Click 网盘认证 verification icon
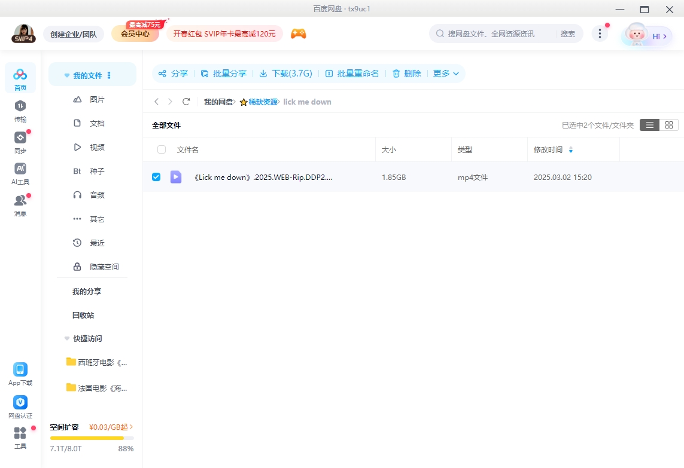Screen dimensions: 684x468 click(20, 405)
